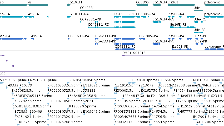Select transcript Ude-RB
The height and width of the screenshot is (126, 224).
pyautogui.click(x=200, y=30)
